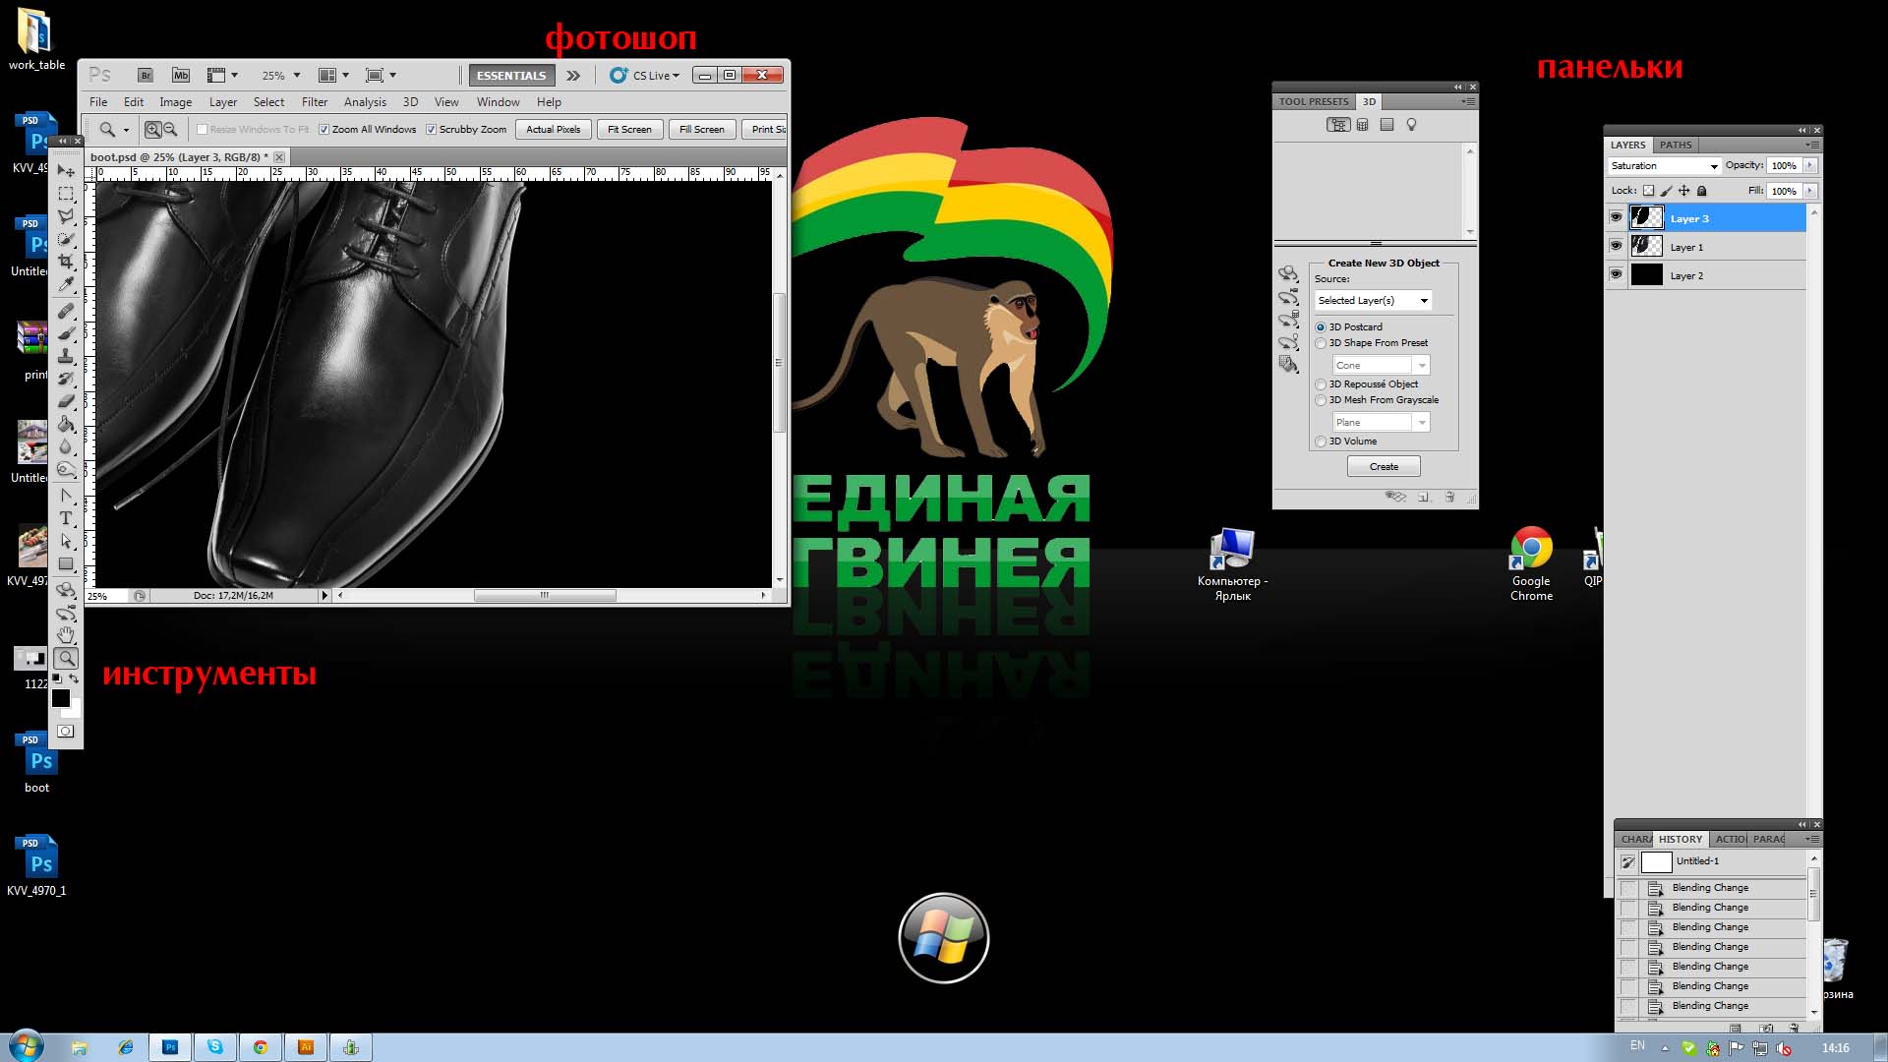Open the Filter menu
The height and width of the screenshot is (1062, 1888).
click(315, 101)
